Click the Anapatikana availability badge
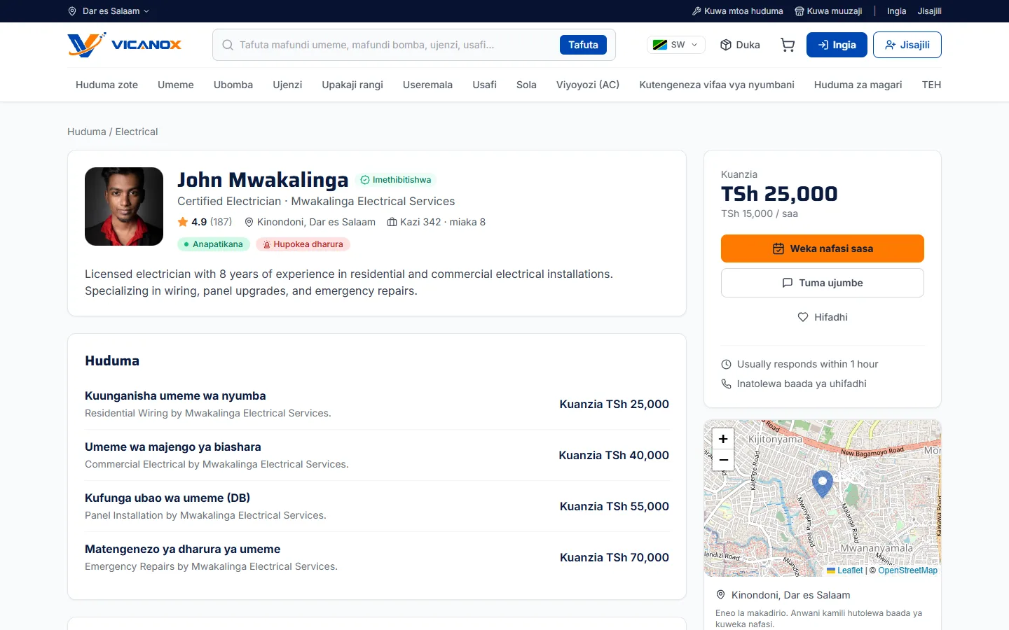 (214, 244)
